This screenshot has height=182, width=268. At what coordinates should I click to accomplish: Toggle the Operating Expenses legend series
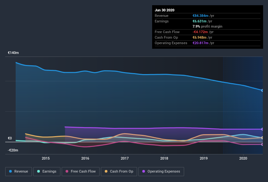coord(161,172)
